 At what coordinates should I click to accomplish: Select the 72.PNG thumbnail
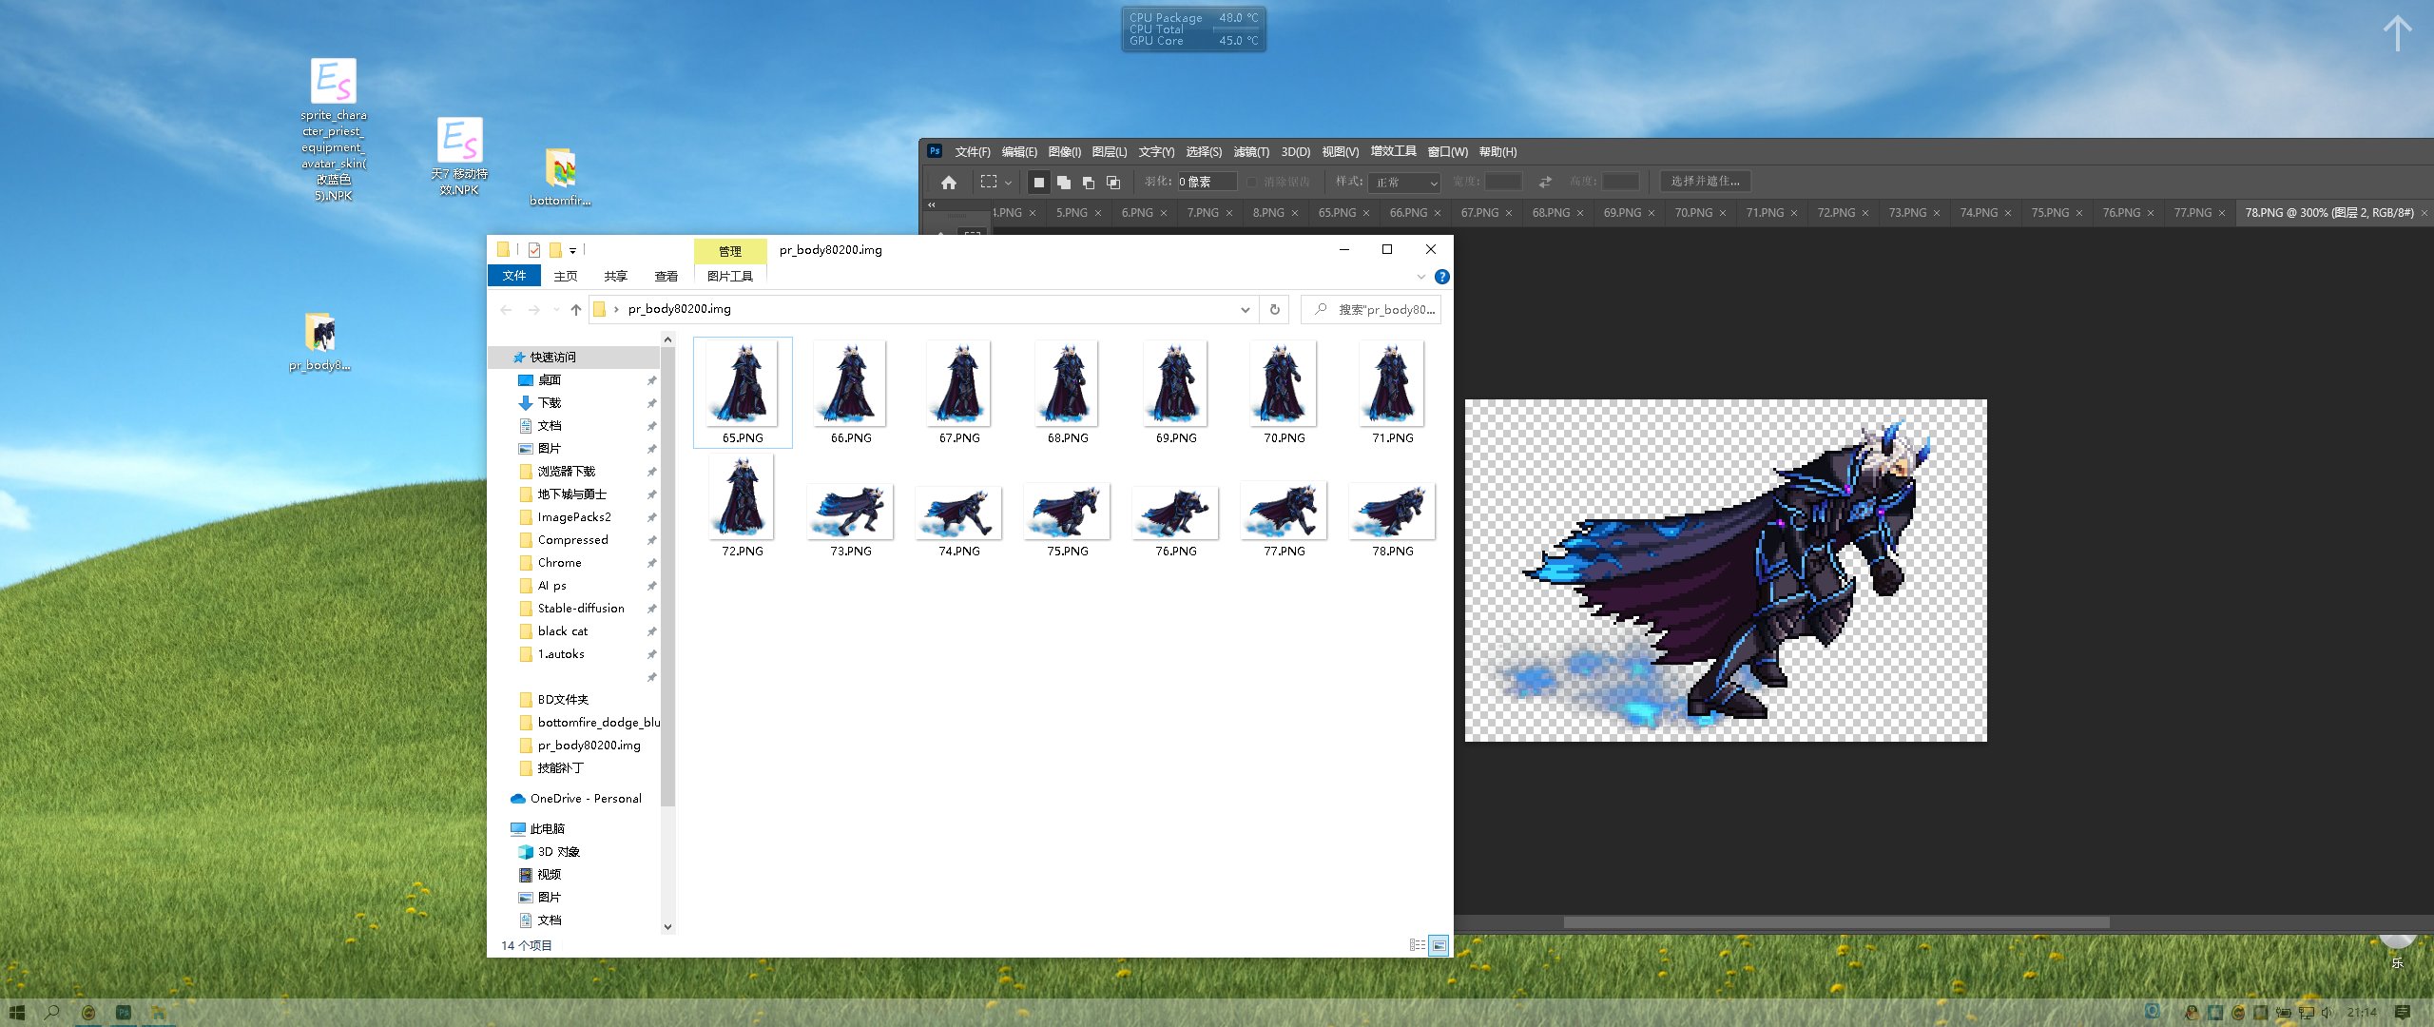pos(743,506)
